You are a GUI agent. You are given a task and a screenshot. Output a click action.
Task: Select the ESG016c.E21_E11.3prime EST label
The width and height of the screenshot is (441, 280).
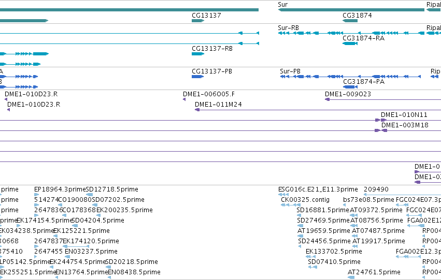tap(318, 189)
